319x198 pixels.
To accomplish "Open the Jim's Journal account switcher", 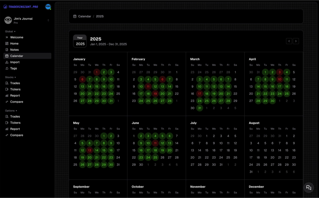I will tap(23, 20).
